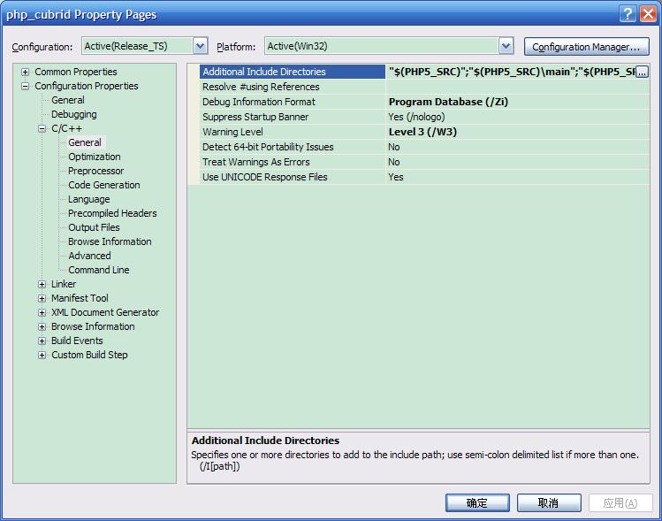Viewport: 662px width, 521px height.
Task: Click the ellipsis browse button for include directories
Action: coord(643,72)
